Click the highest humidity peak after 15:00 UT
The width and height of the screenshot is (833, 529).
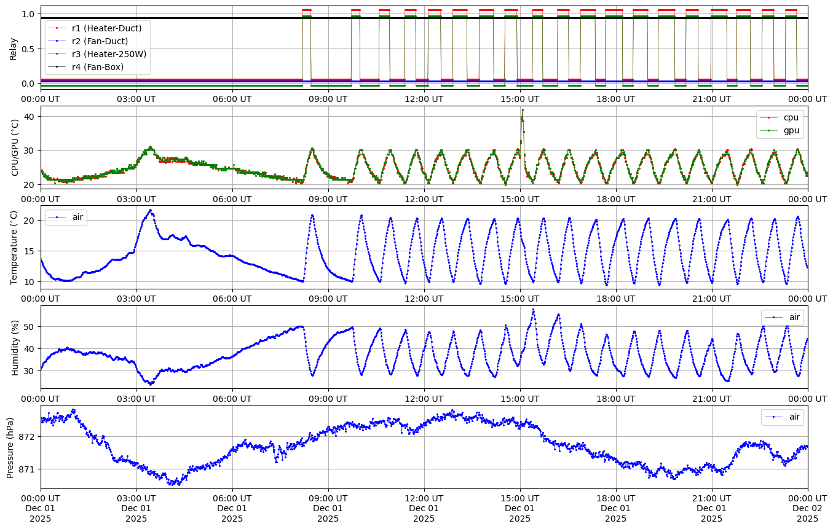(x=533, y=310)
